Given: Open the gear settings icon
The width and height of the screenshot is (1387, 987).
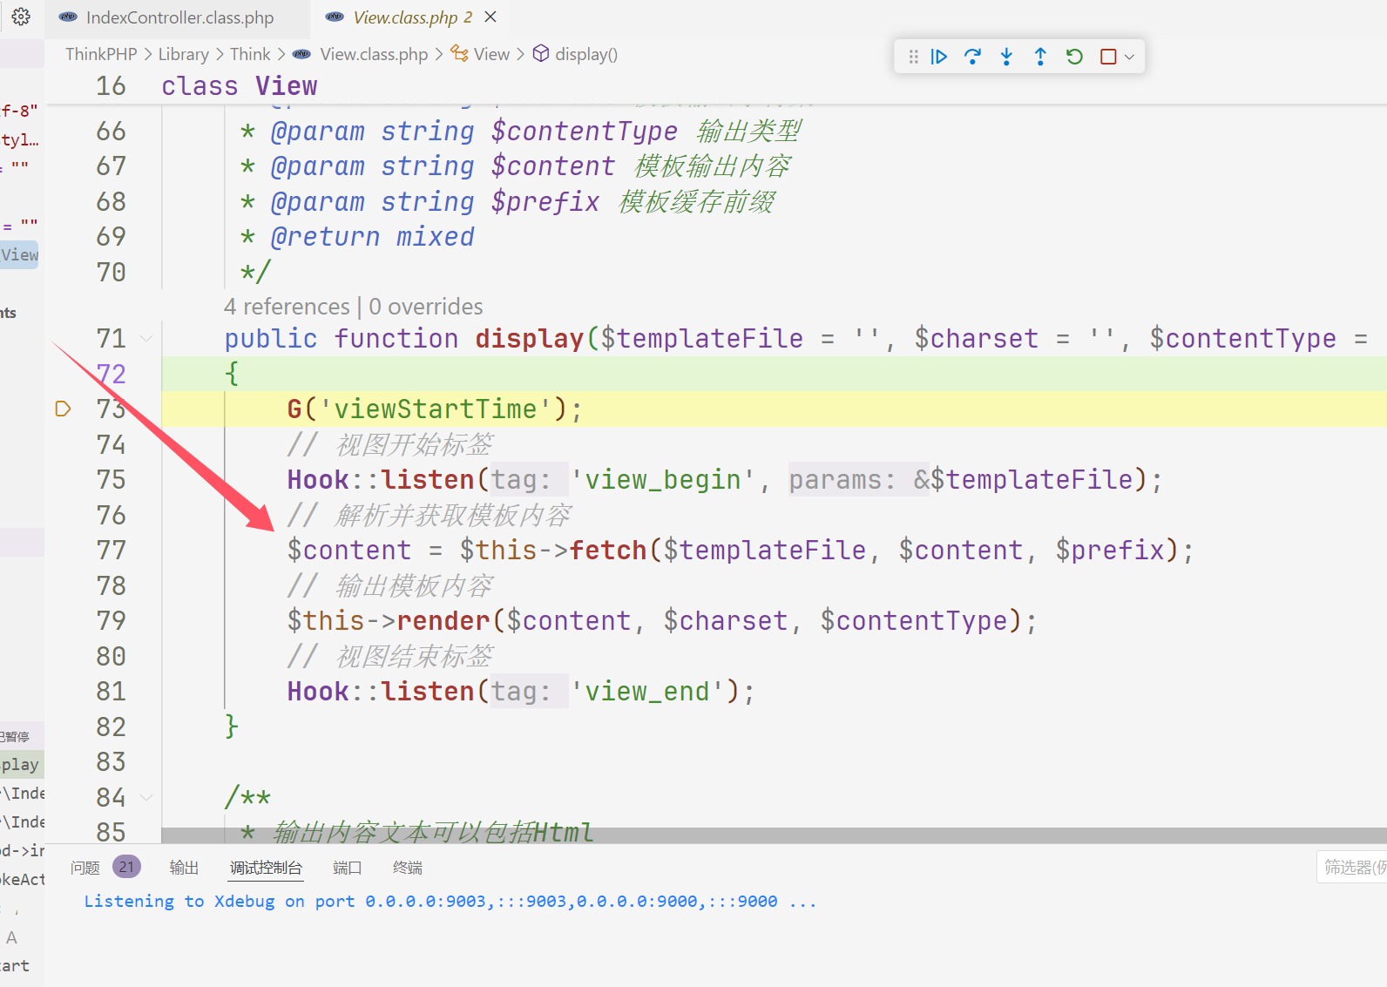Looking at the screenshot, I should point(21,17).
